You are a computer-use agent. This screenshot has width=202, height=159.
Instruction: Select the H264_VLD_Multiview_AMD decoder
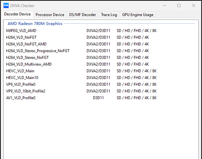click(29, 64)
